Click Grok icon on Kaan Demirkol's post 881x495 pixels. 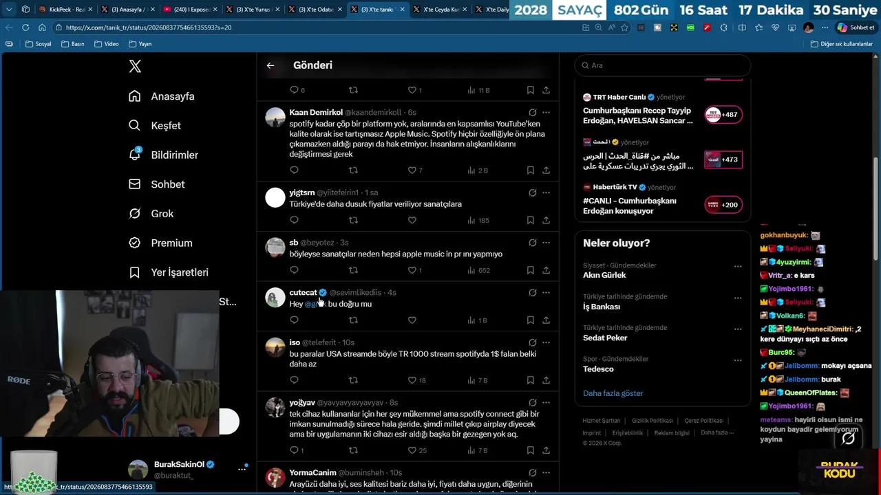tap(532, 112)
